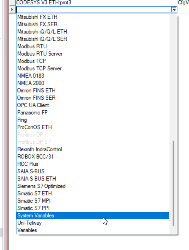This screenshot has width=189, height=250.
Task: Pick NMEA 0183 protocol
Action: click(x=93, y=76)
